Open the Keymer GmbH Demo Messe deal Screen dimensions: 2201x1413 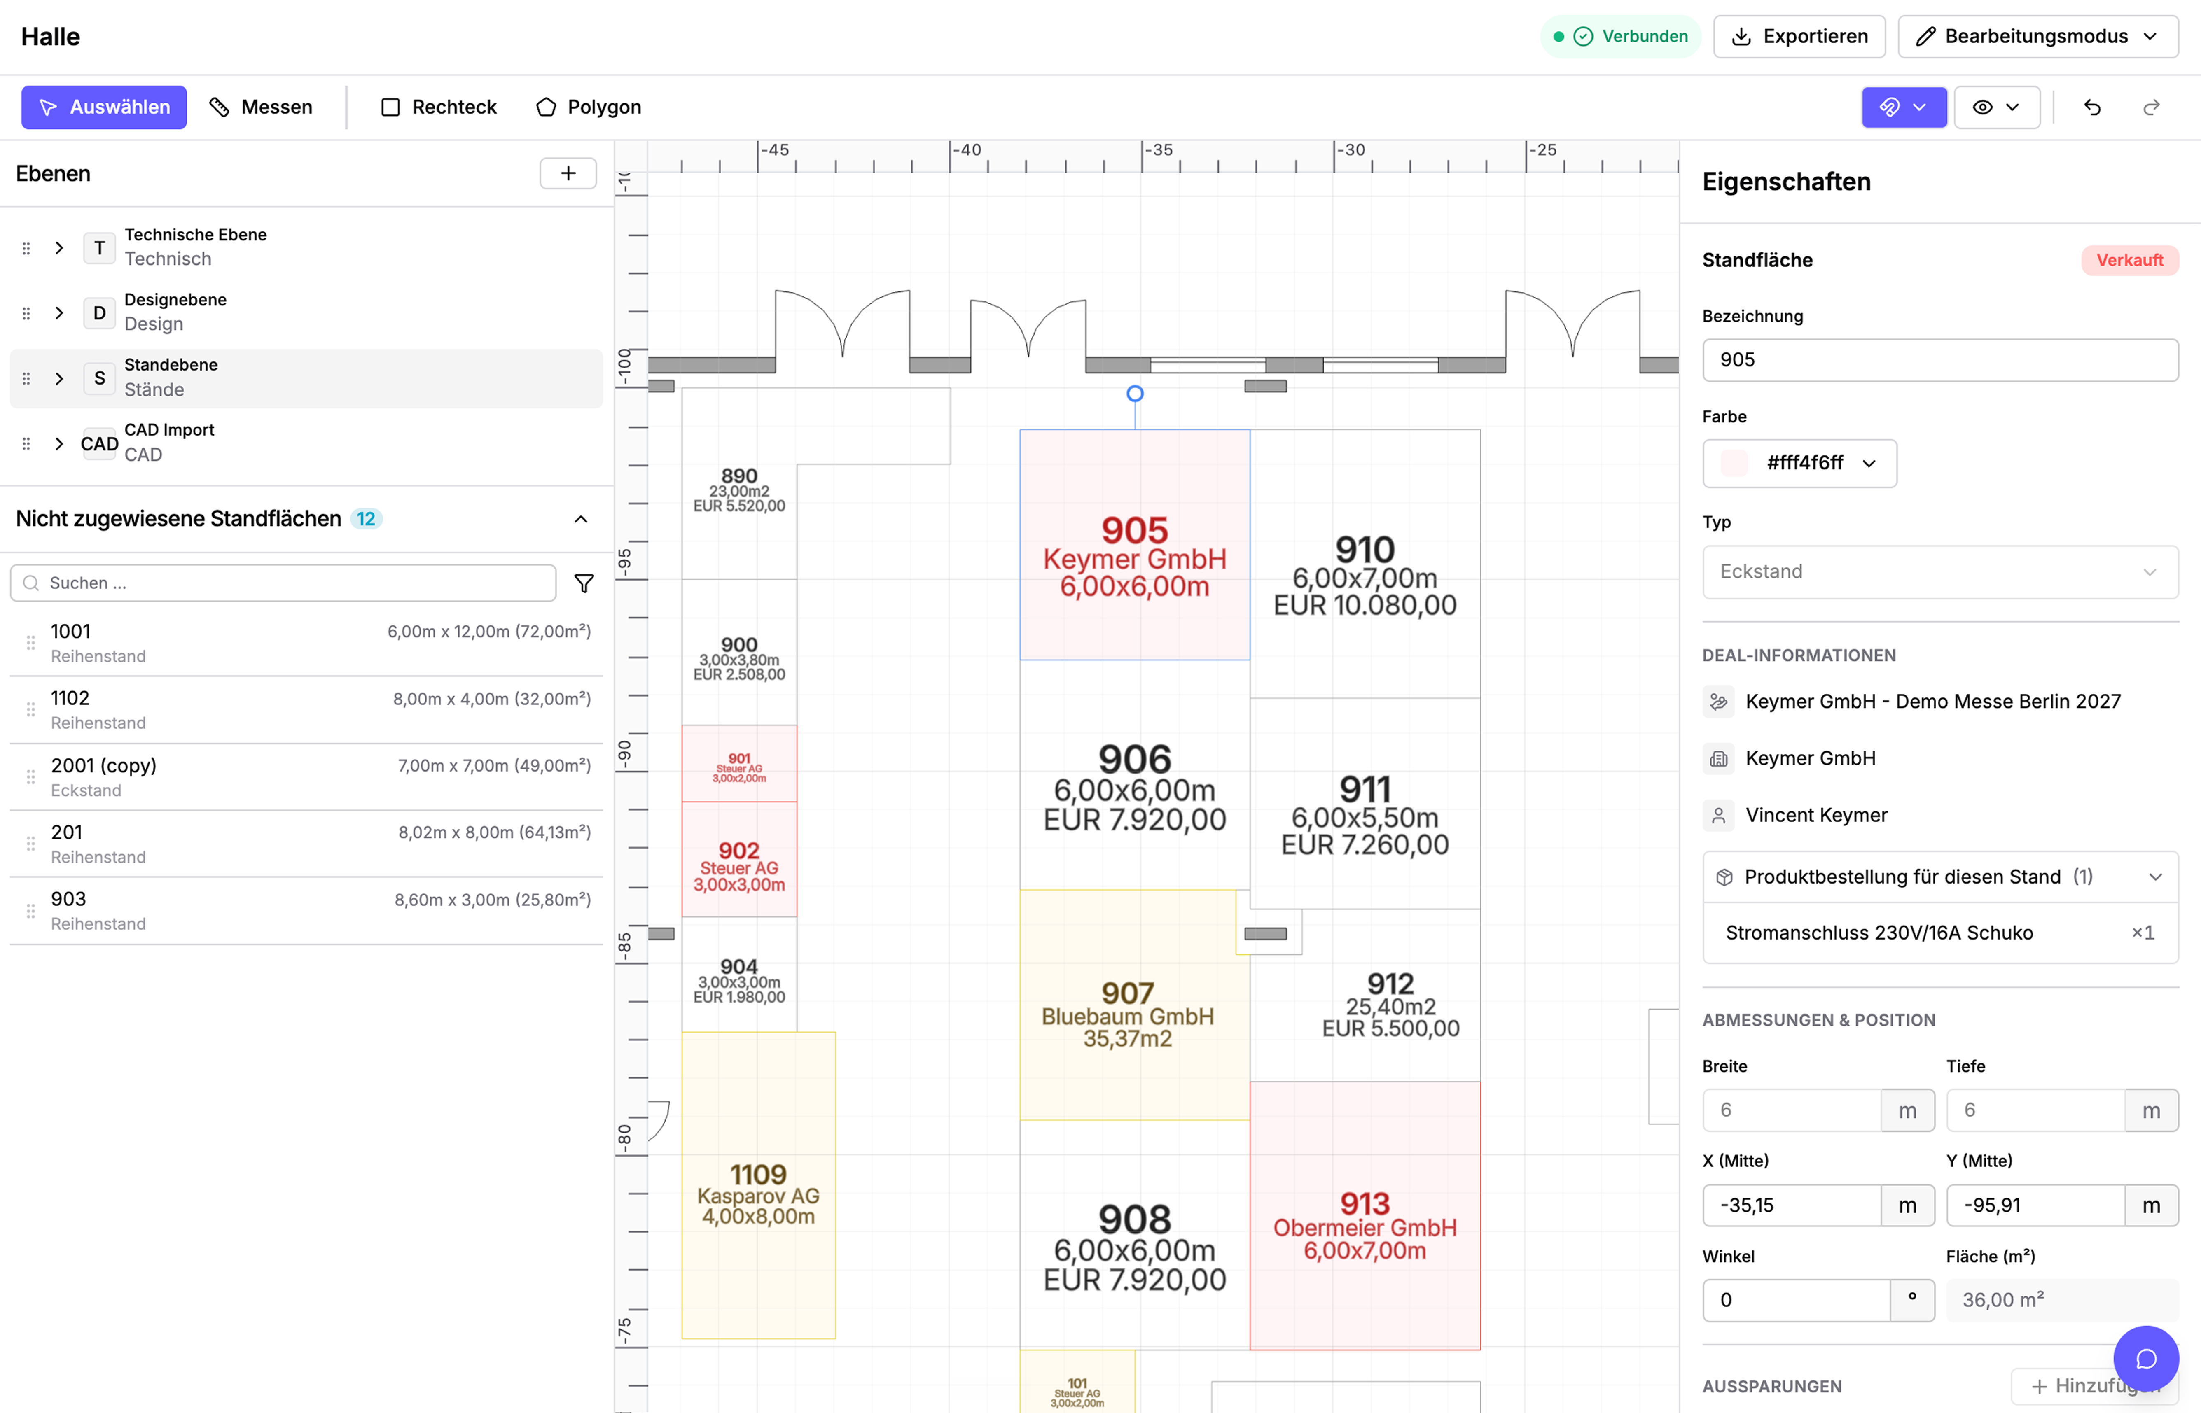click(1932, 702)
